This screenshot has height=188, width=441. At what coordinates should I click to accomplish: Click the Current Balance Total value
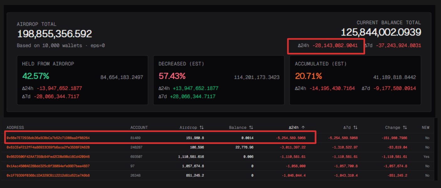coord(381,32)
